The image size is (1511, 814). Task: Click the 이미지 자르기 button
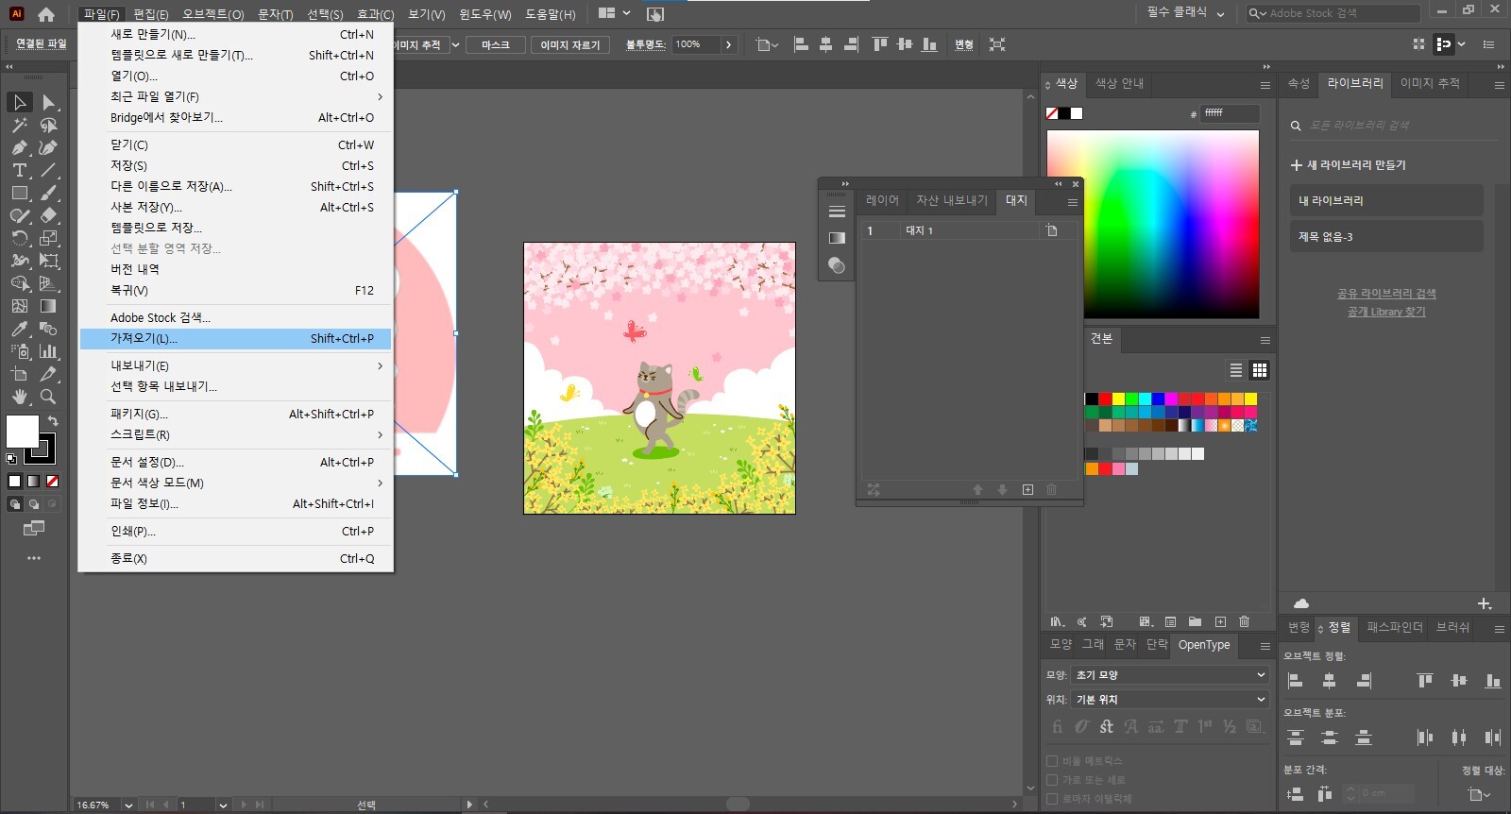click(x=569, y=45)
